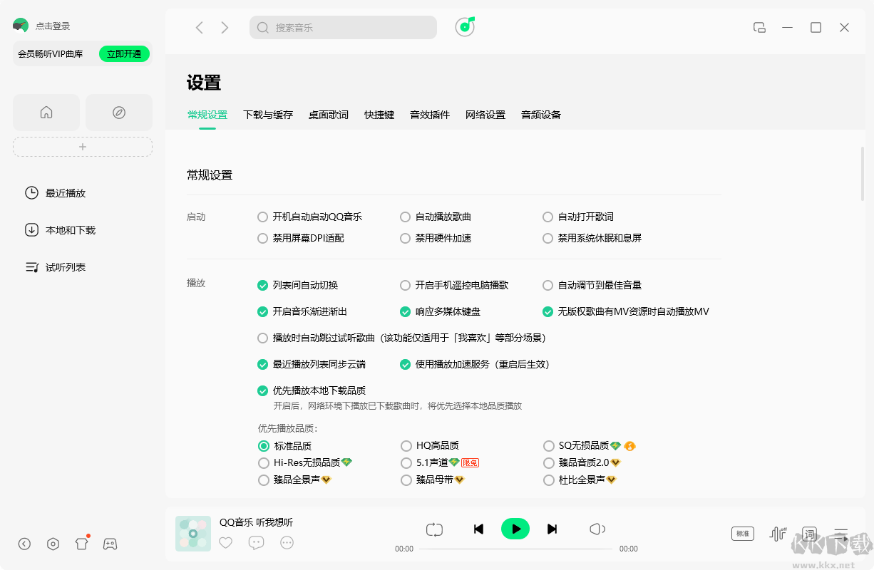This screenshot has height=570, width=874.
Task: Switch to mini mode window icon
Action: pyautogui.click(x=759, y=28)
